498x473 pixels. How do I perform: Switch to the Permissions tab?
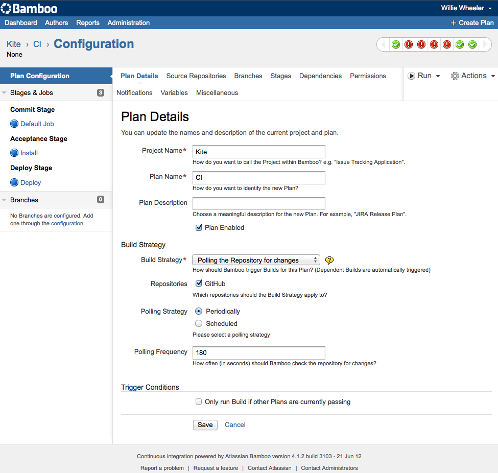[x=368, y=76]
